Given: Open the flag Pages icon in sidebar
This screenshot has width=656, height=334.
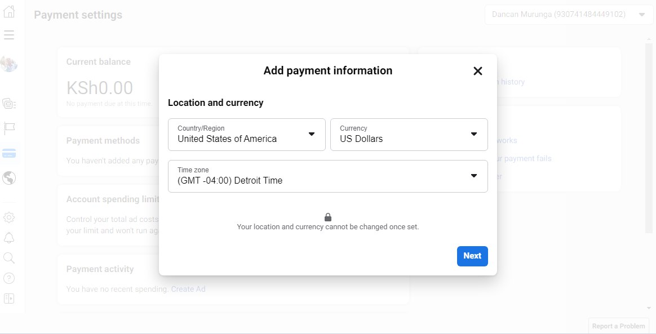Looking at the screenshot, I should 9,128.
